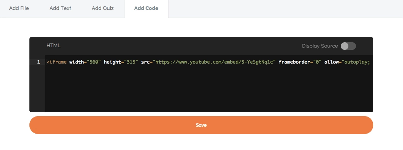Click the HTML label in editor header
403x150 pixels.
53,46
